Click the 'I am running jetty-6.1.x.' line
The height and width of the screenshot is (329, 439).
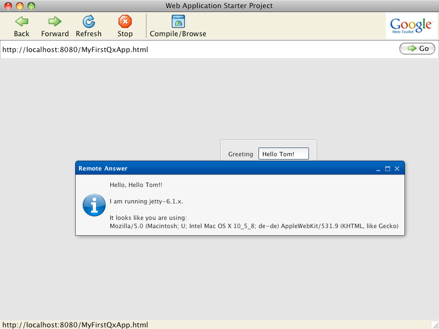click(x=147, y=201)
